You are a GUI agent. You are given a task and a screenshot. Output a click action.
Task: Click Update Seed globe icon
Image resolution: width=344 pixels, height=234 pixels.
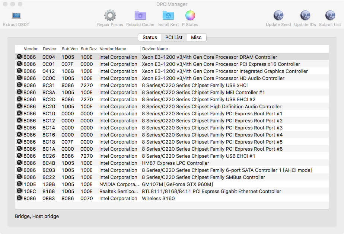tap(278, 16)
